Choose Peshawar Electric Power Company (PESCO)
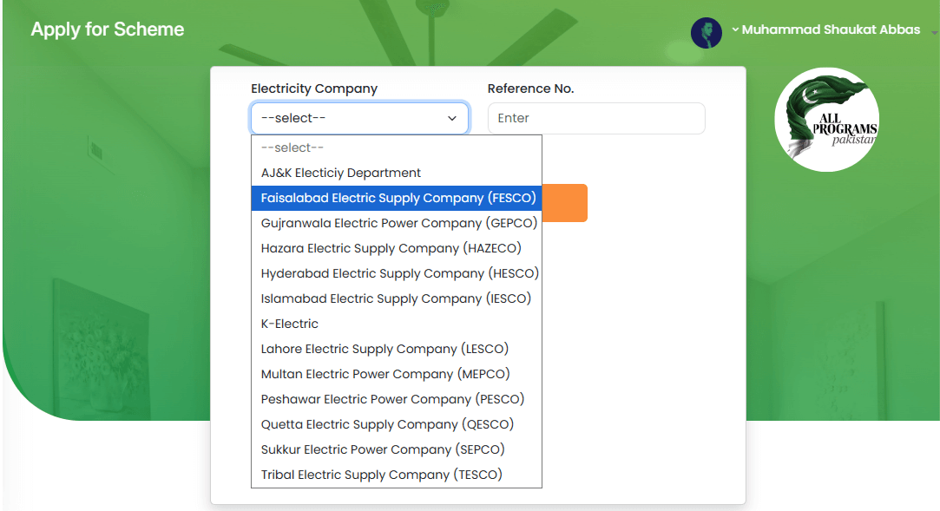 click(x=392, y=400)
